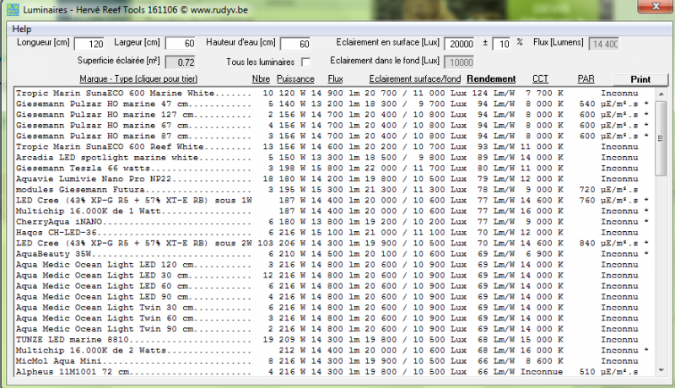Select row Multichip 16.000K de 1 Watt
675x388 pixels.
(x=334, y=211)
